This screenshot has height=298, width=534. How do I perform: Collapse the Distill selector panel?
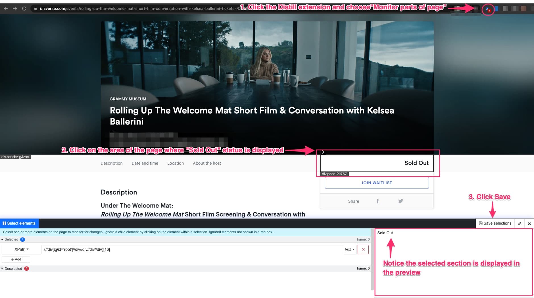tap(520, 223)
